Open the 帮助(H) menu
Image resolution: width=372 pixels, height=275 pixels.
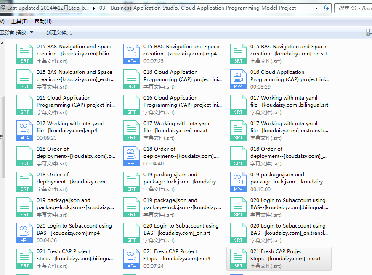[43, 21]
